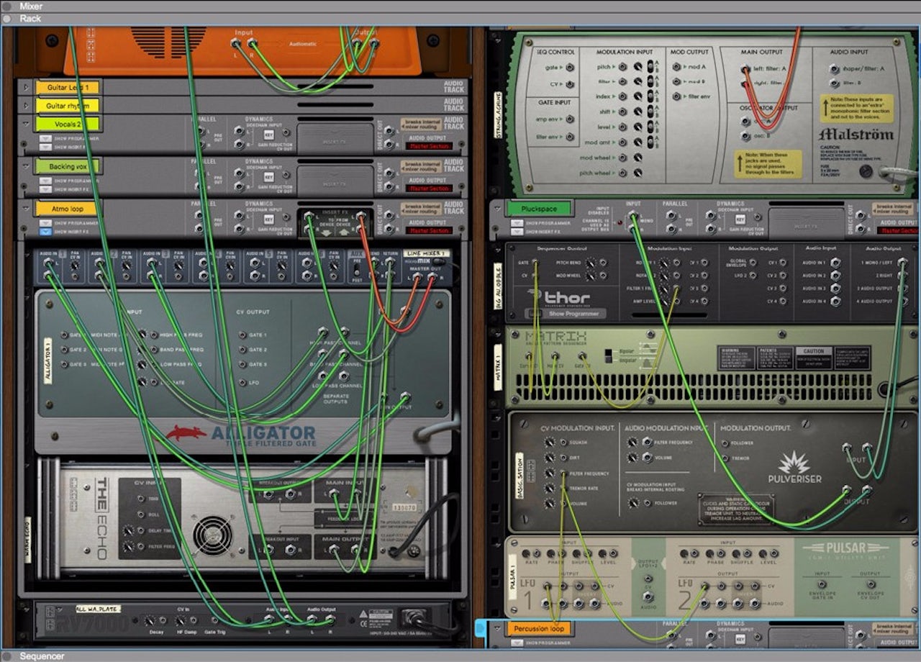Image resolution: width=921 pixels, height=662 pixels.
Task: Click the KEY sidechain button on Atmo loop
Action: [x=268, y=219]
